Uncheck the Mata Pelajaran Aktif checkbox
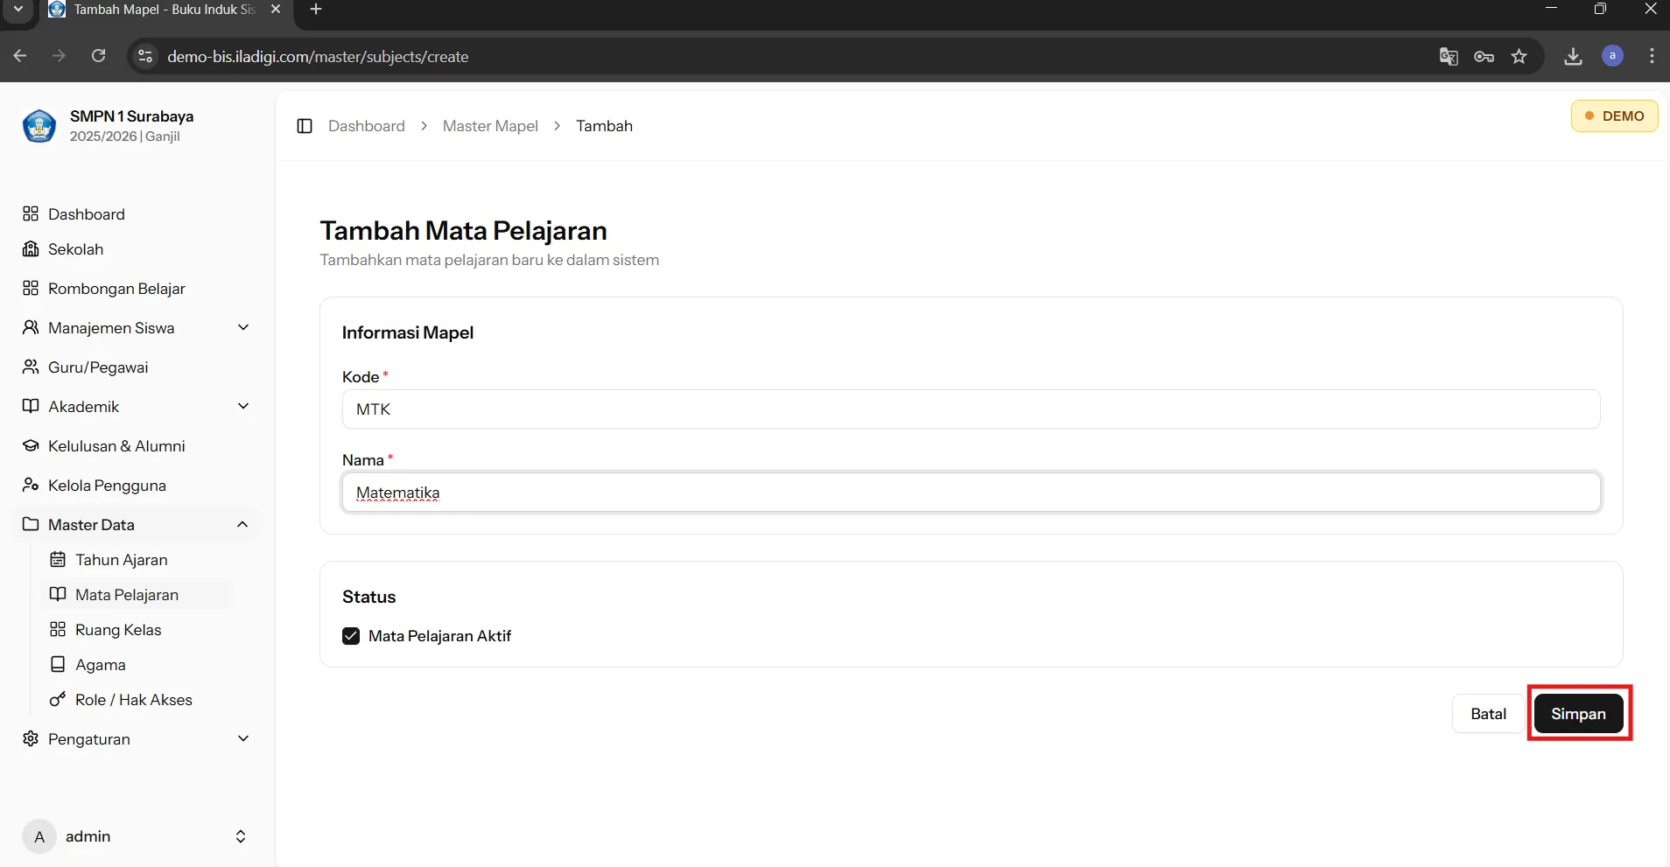This screenshot has height=867, width=1670. pos(351,636)
